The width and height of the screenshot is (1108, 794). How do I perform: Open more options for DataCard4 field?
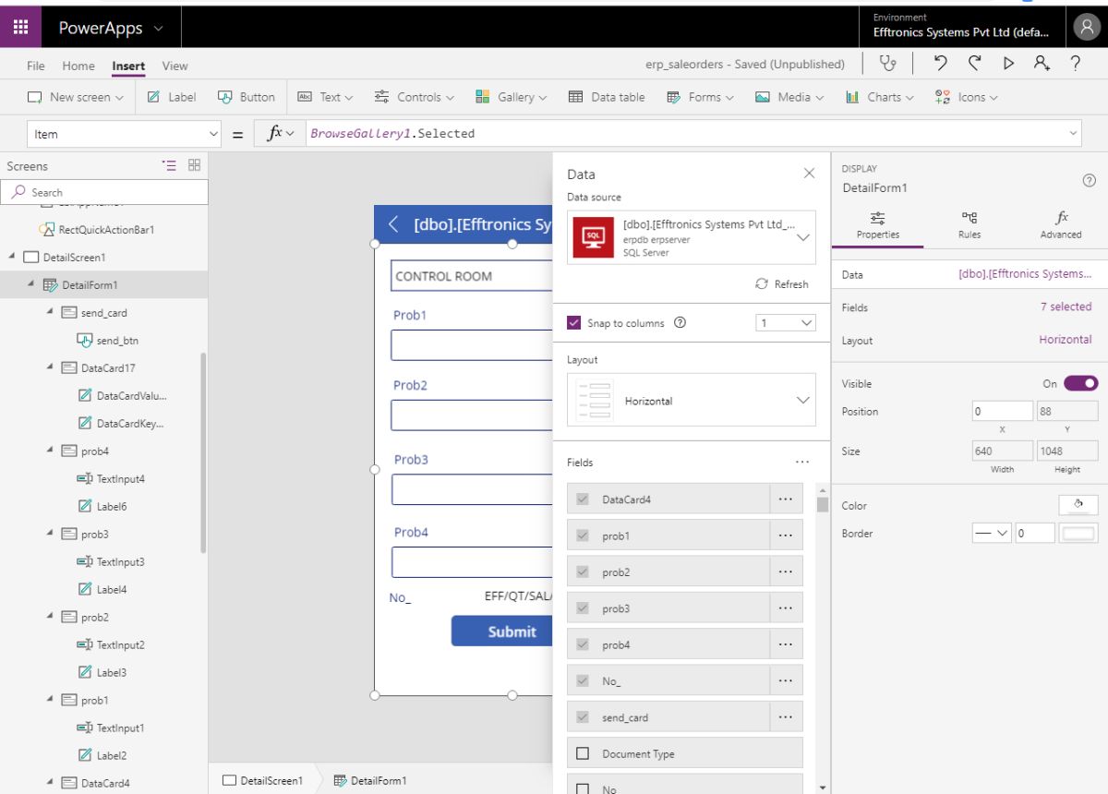(x=786, y=499)
